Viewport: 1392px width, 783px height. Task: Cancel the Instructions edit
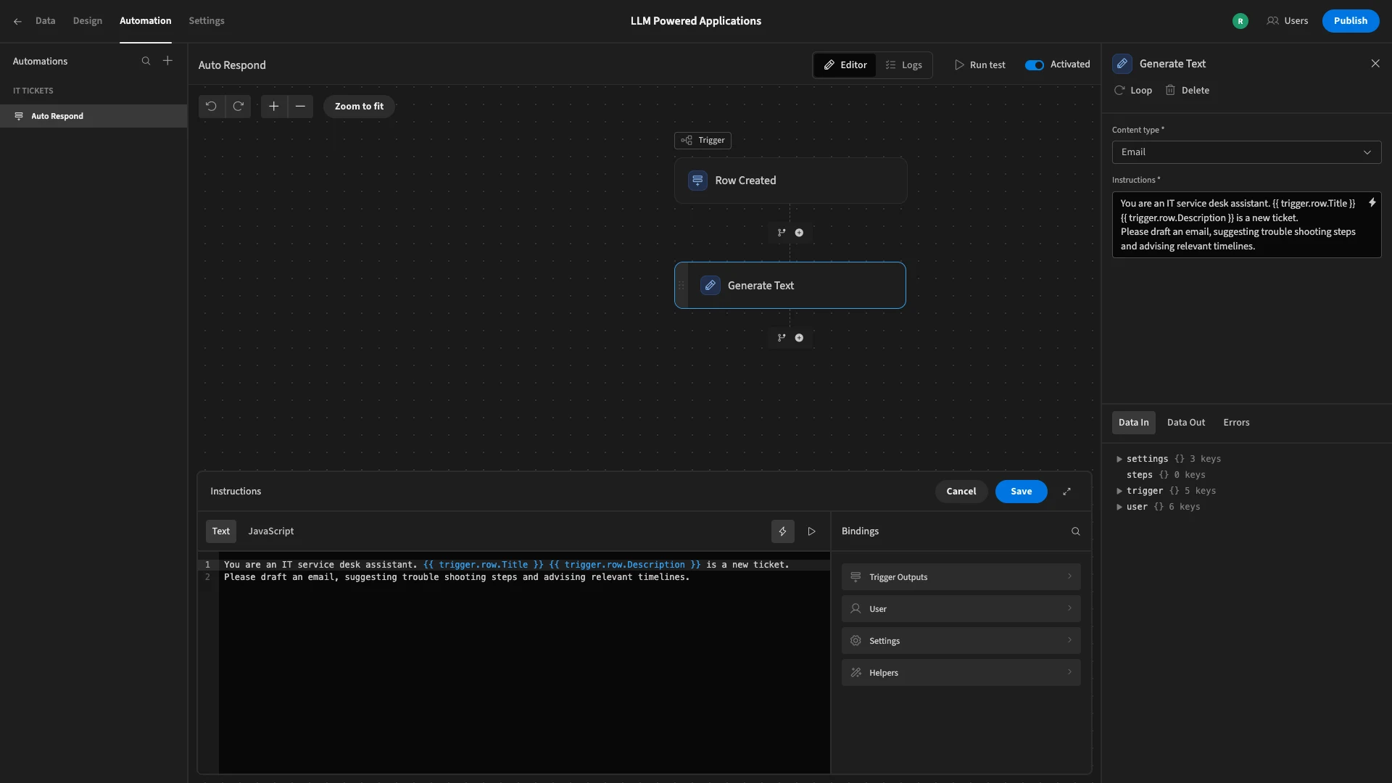pos(961,492)
